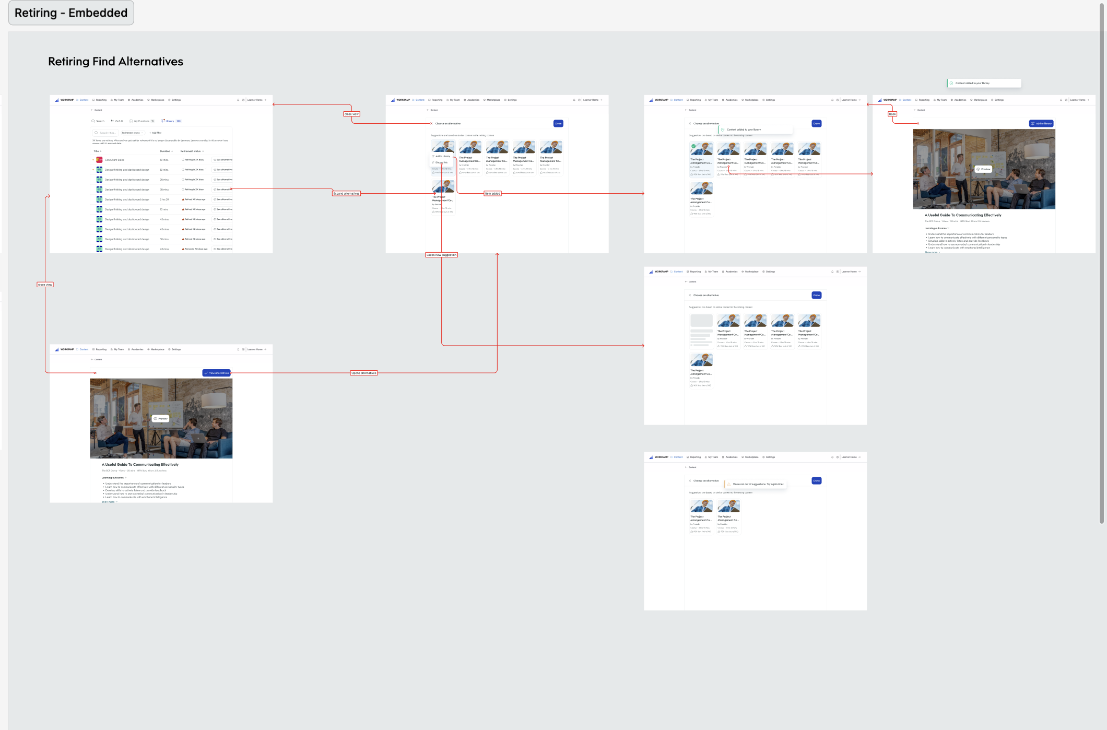Click the Goil AI sparkle icon
Image resolution: width=1107 pixels, height=730 pixels.
tap(112, 121)
